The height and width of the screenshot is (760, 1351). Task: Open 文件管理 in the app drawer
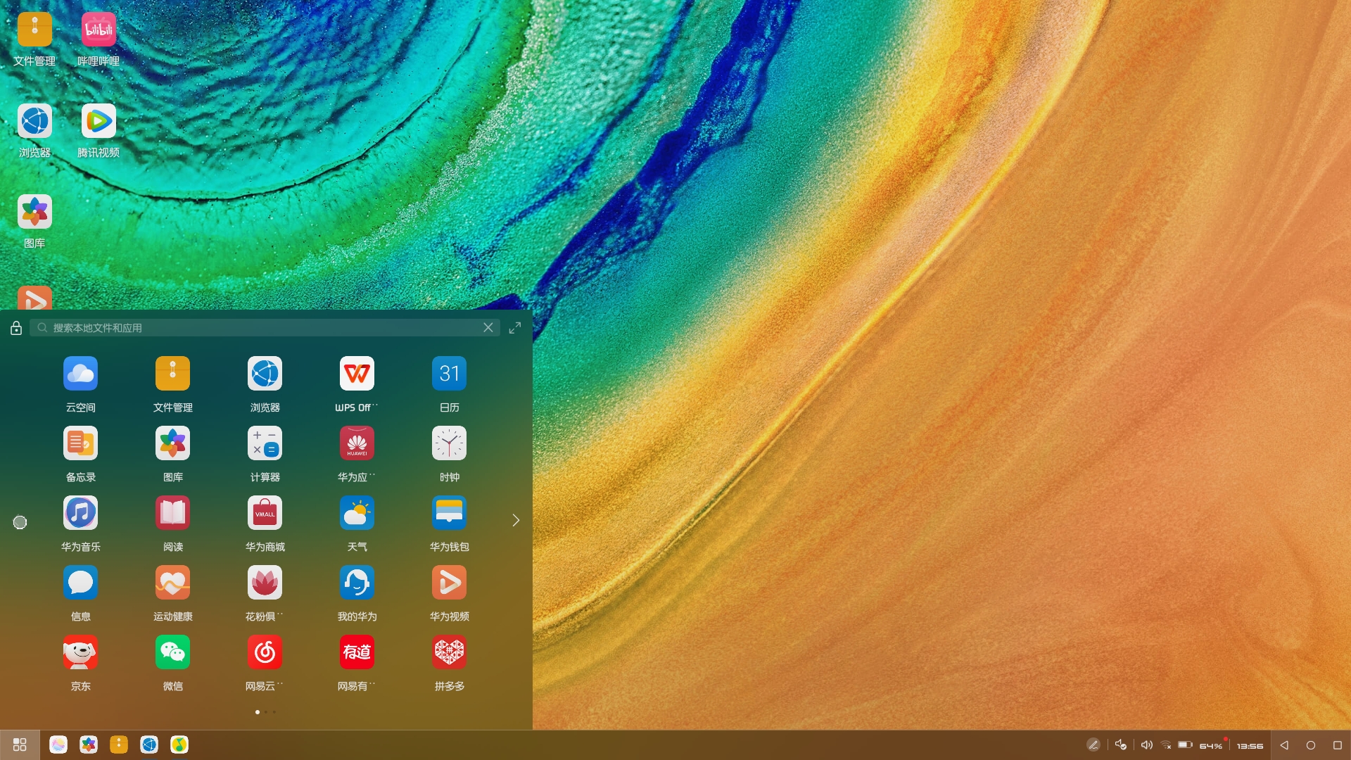pos(172,374)
